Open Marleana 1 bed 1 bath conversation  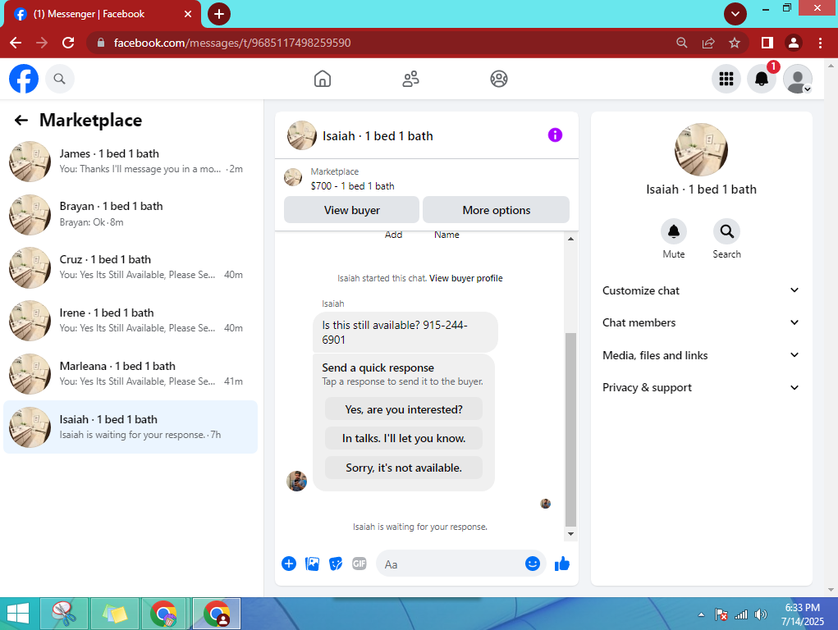click(131, 374)
